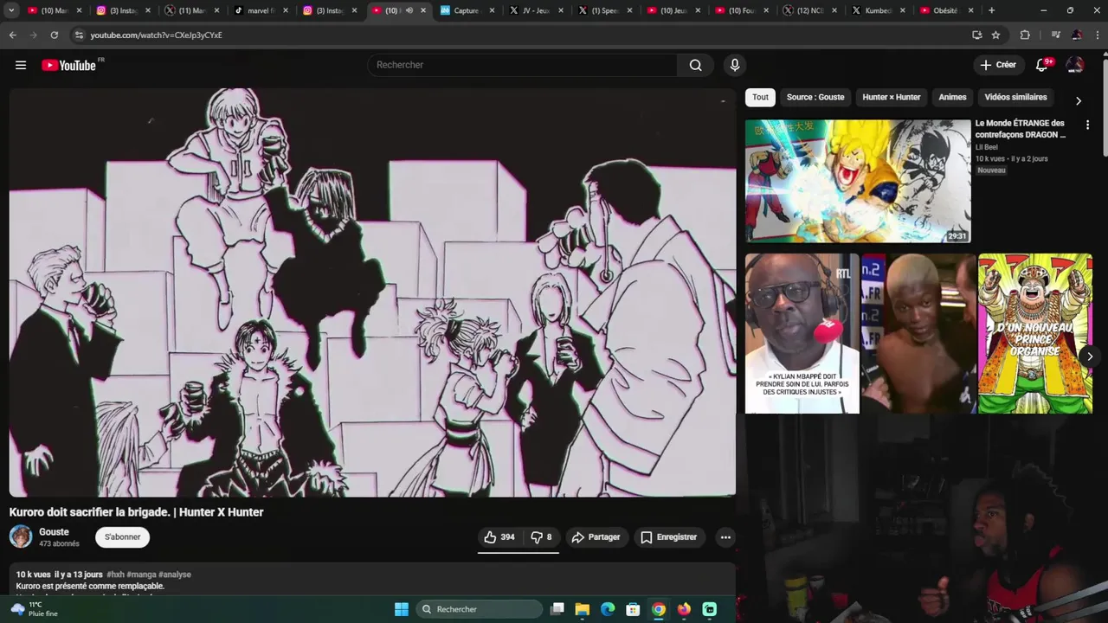Open the tab search dropdown arrow
1108x623 pixels.
click(11, 10)
